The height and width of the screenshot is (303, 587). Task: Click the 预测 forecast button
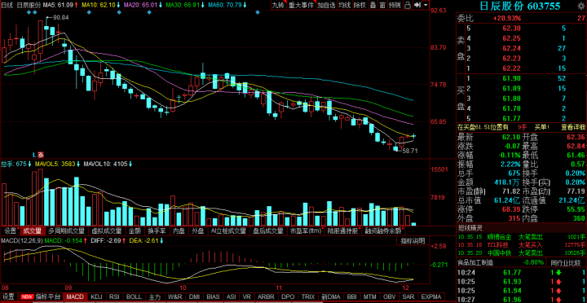point(395,5)
